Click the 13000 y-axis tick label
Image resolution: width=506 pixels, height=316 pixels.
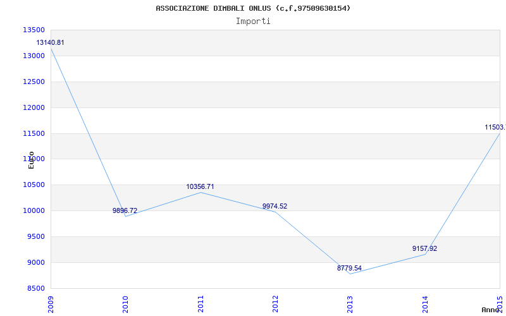pos(34,56)
